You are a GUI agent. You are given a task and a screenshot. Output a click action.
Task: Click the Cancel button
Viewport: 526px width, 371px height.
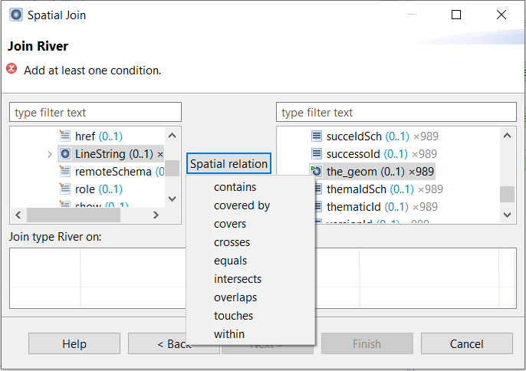click(467, 343)
